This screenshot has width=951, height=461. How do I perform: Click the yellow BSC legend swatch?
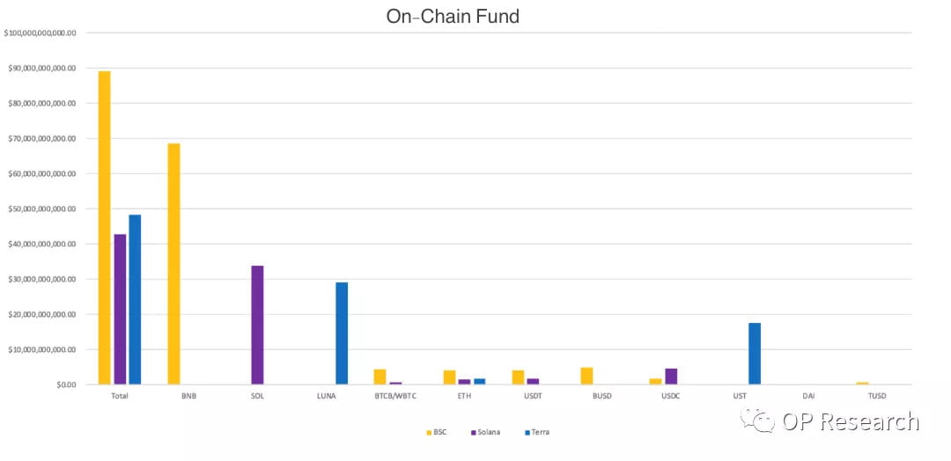click(429, 432)
